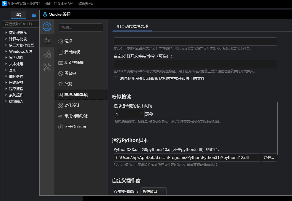The image size is (292, 201).
Task: Focus the 筛选模块(Ctrl+F) search box
Action: coord(20,24)
